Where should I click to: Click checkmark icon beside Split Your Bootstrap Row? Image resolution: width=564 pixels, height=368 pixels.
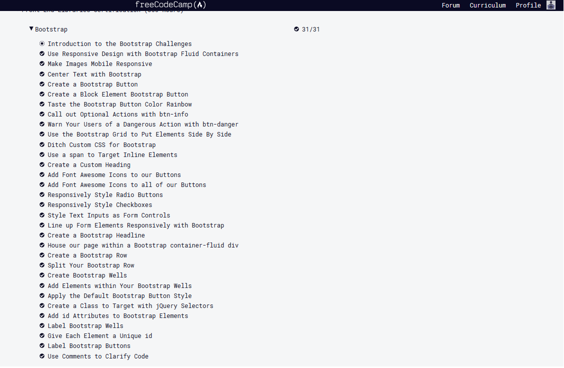coord(42,265)
